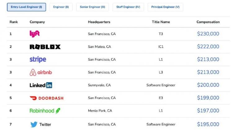Open the Senior Engineer (III) tab
This screenshot has height=132, width=234.
point(92,7)
